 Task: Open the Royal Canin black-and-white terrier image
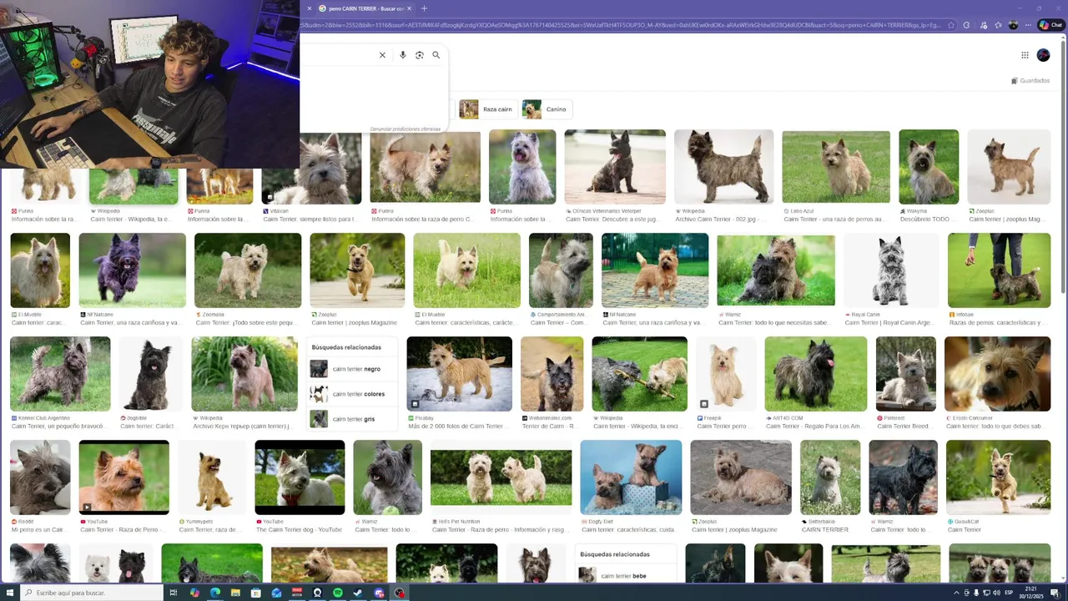click(890, 270)
